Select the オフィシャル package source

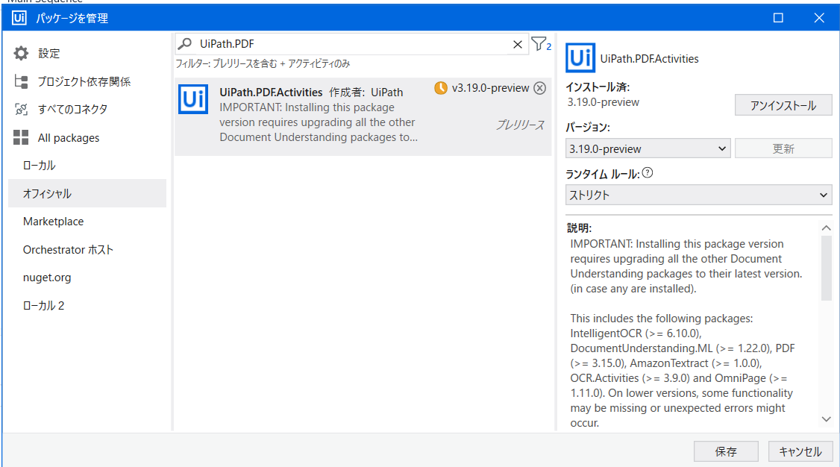[x=87, y=193]
